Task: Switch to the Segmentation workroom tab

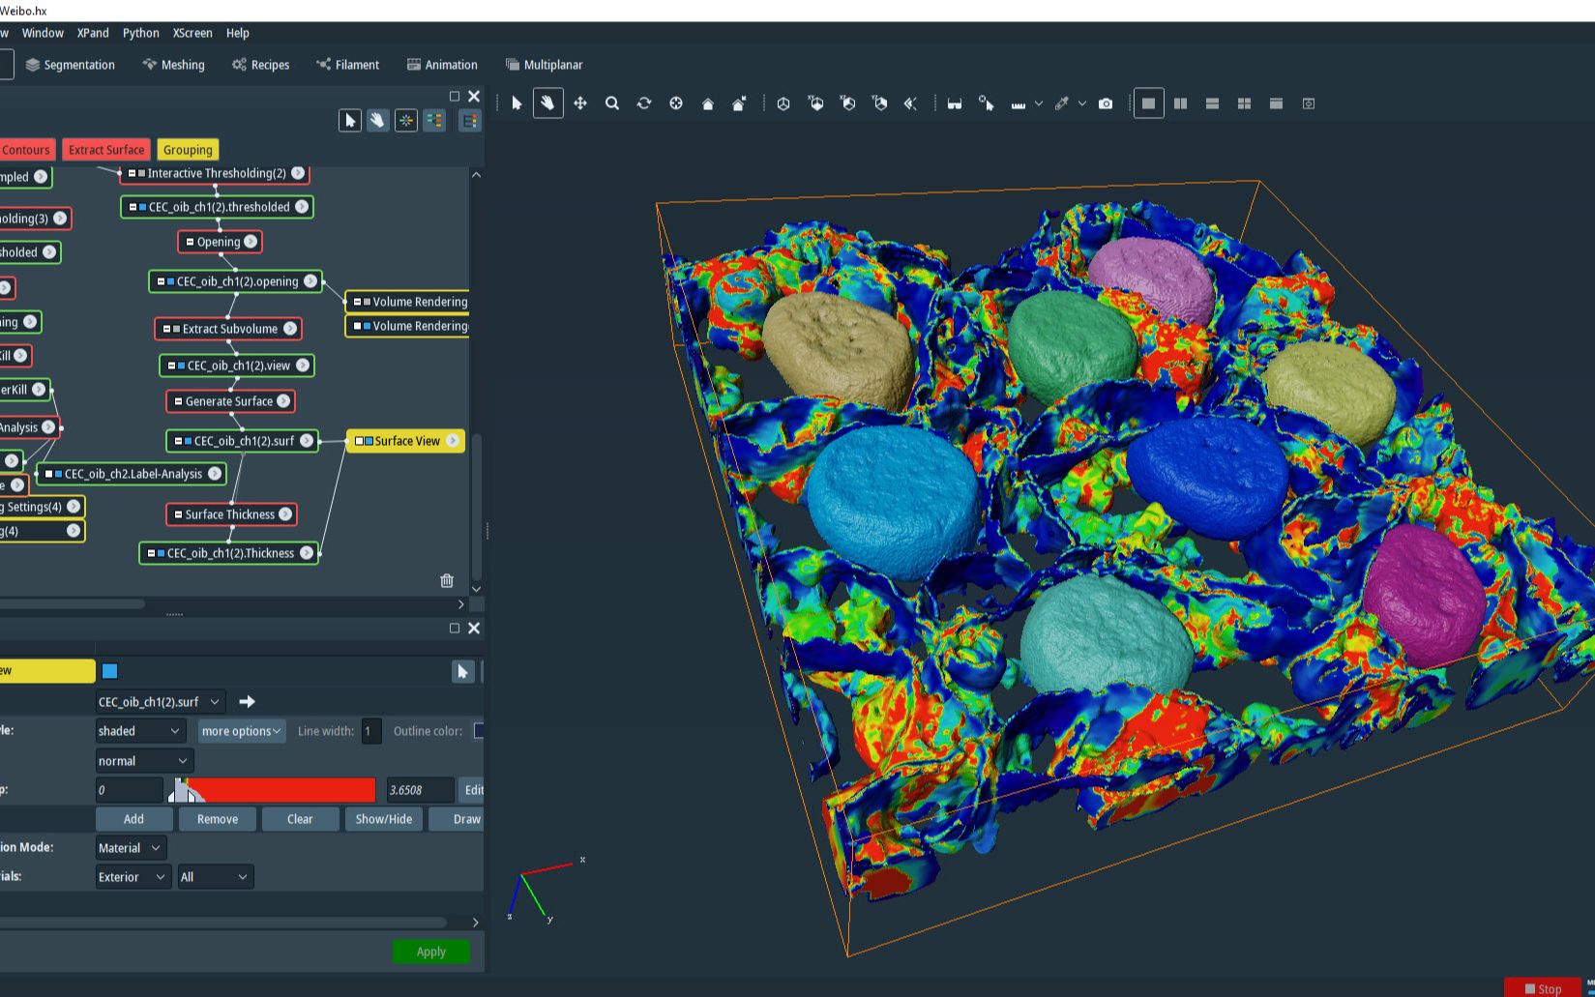Action: [71, 65]
